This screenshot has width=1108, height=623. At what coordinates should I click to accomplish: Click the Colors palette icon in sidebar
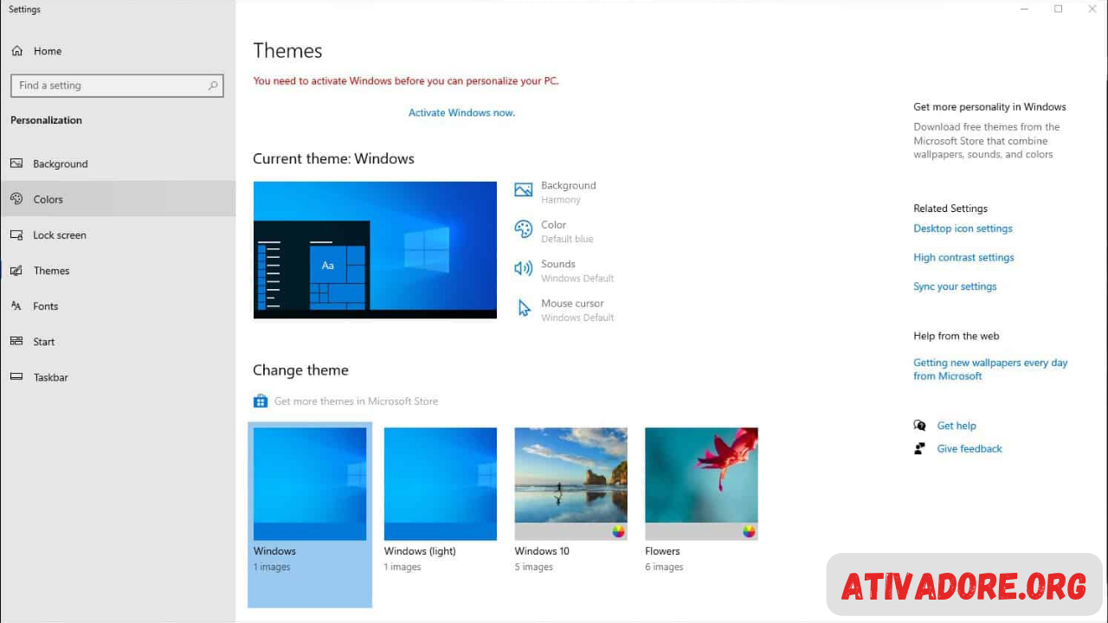click(x=16, y=199)
